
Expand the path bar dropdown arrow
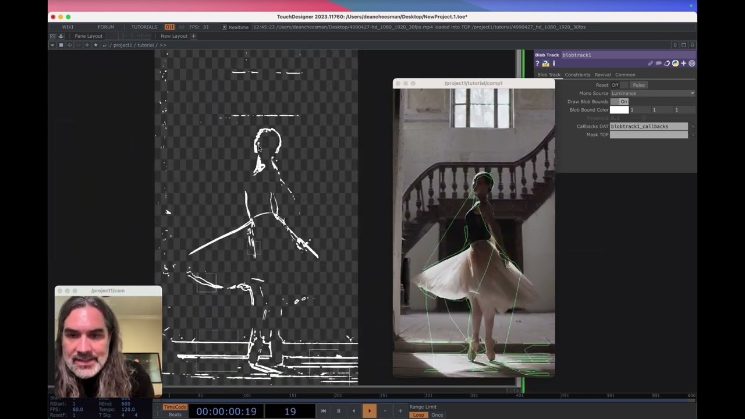52,45
